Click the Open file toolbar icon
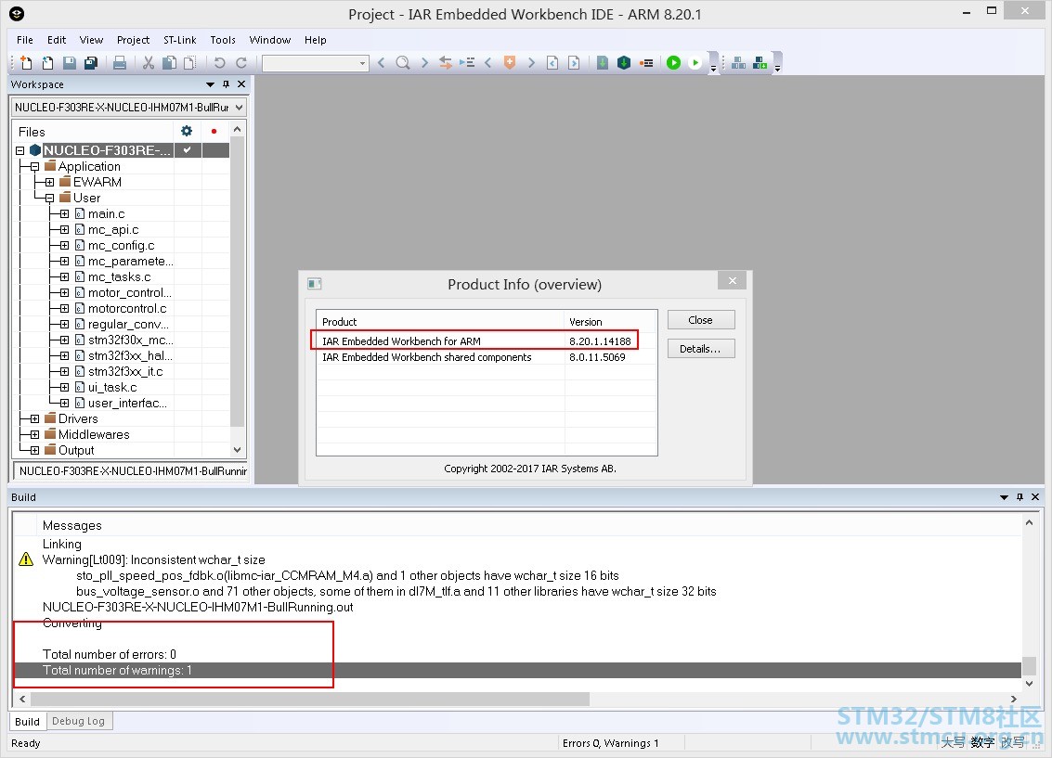This screenshot has height=758, width=1052. tap(47, 63)
